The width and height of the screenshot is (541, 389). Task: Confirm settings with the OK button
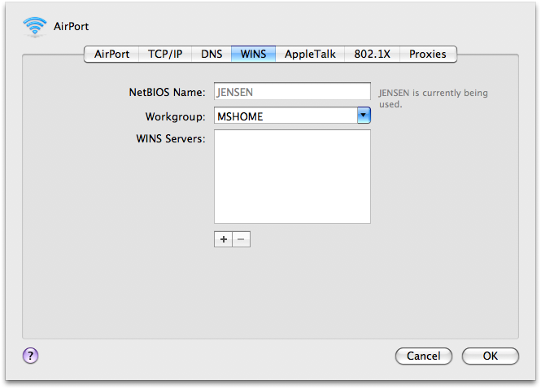[490, 356]
